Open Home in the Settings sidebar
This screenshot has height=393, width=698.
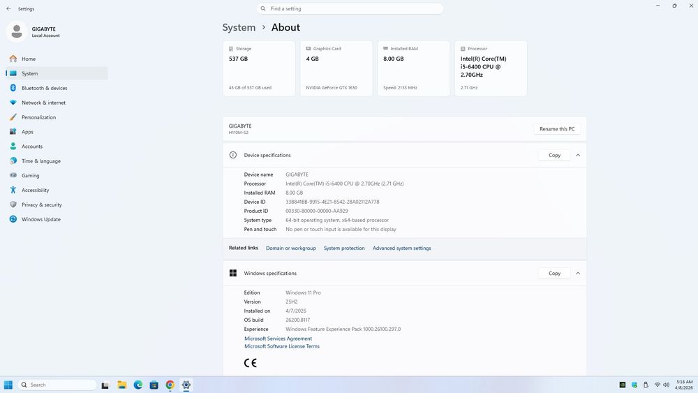point(57,59)
